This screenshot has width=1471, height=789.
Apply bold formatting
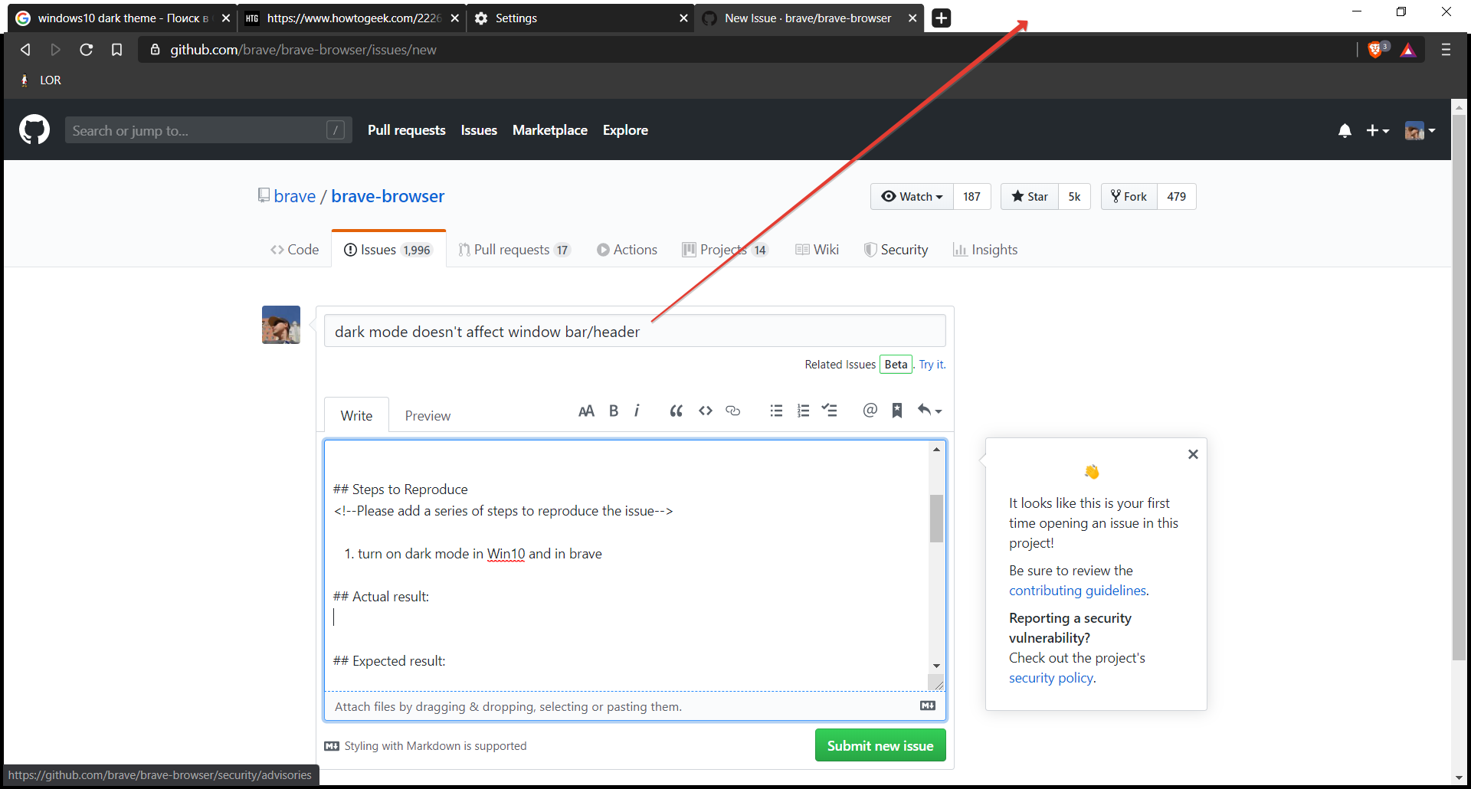click(614, 411)
